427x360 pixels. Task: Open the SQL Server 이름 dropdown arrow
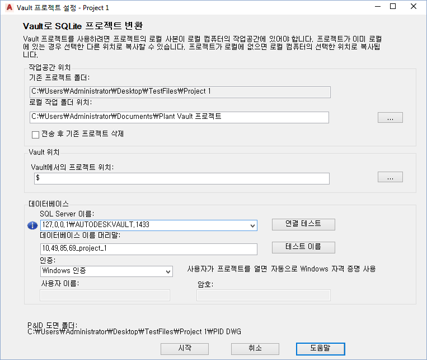(x=252, y=225)
